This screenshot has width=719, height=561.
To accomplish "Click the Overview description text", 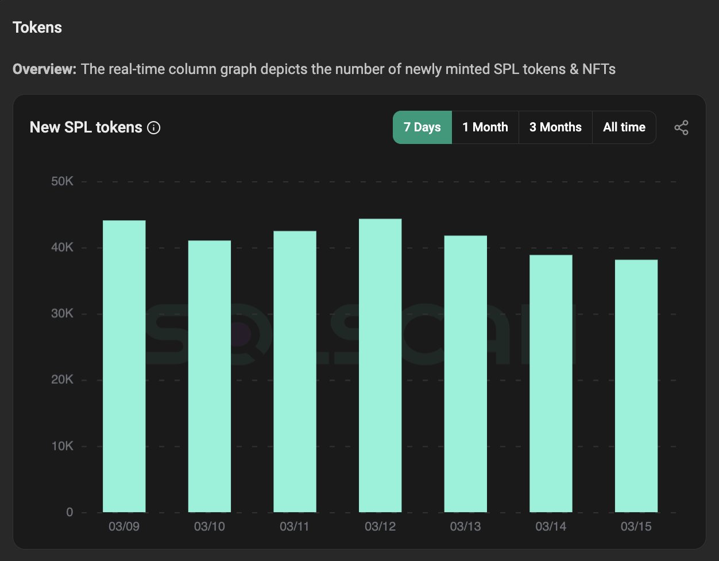I will click(314, 69).
